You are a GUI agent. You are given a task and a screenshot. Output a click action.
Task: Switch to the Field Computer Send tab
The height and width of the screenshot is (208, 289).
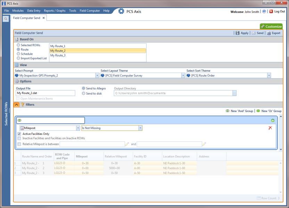click(x=26, y=18)
